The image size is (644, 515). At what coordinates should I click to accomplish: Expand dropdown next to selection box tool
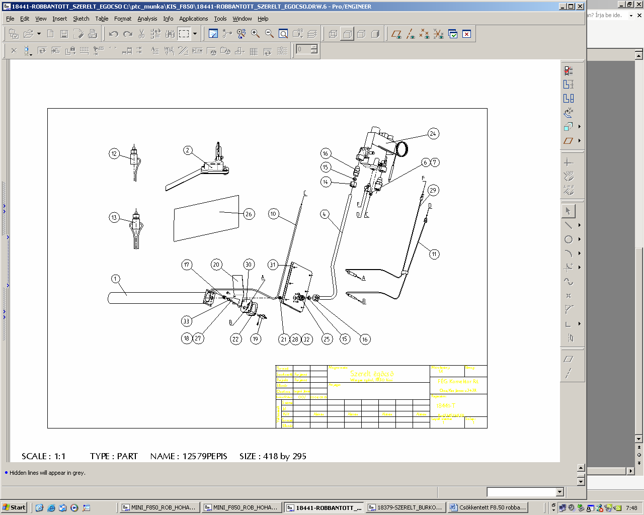195,34
